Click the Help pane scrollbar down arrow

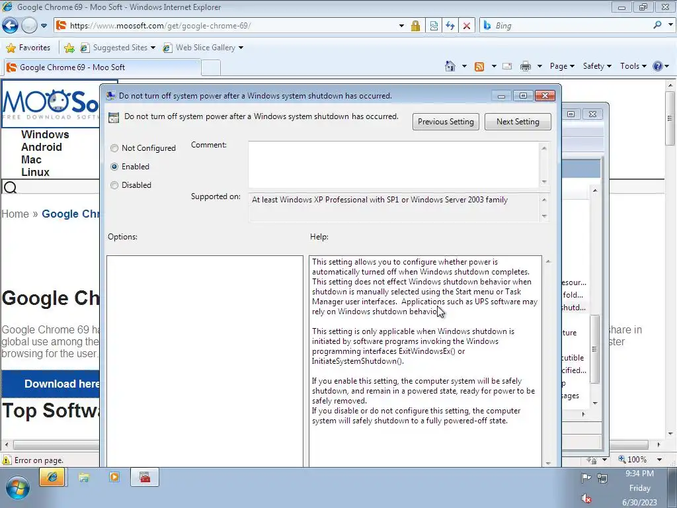coord(548,463)
